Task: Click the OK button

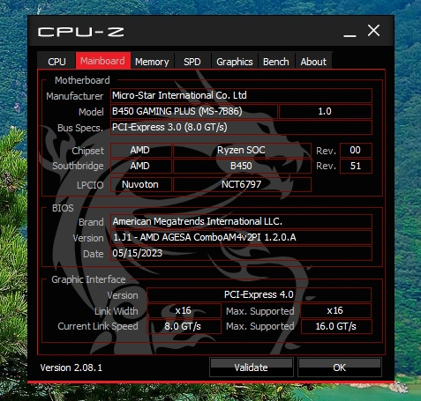Action: (340, 368)
